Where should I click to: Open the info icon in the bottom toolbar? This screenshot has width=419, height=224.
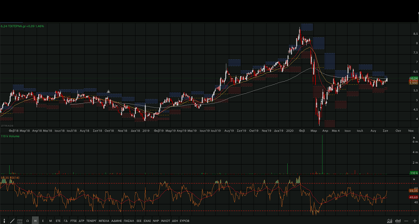click(x=4, y=221)
